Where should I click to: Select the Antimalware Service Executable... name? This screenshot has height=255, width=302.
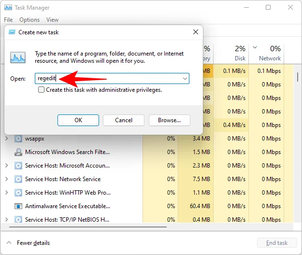click(68, 206)
